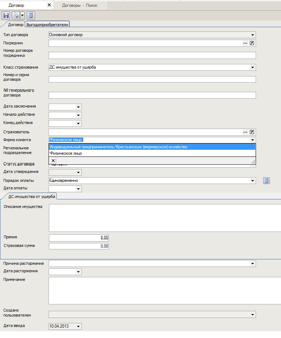Open Страхователь record via arrow icon
The image size is (281, 338).
pos(252,132)
